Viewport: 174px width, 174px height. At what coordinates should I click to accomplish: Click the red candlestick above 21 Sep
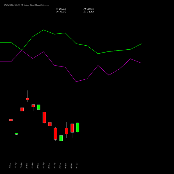(27, 99)
